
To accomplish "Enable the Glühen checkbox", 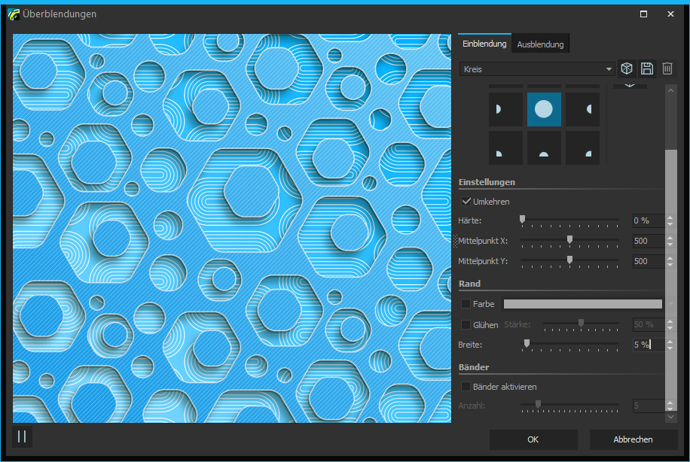I will pyautogui.click(x=466, y=325).
